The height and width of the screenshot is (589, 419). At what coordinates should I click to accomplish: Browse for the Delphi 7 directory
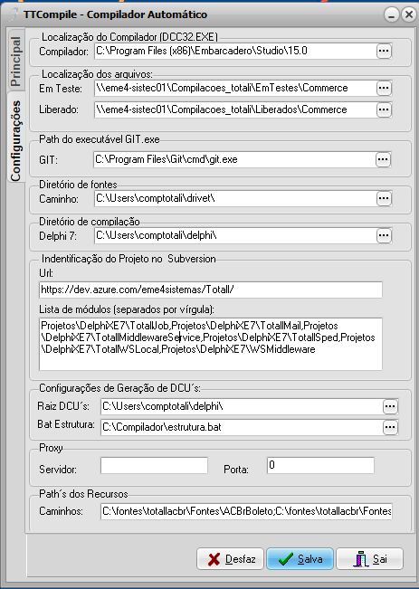pyautogui.click(x=384, y=235)
